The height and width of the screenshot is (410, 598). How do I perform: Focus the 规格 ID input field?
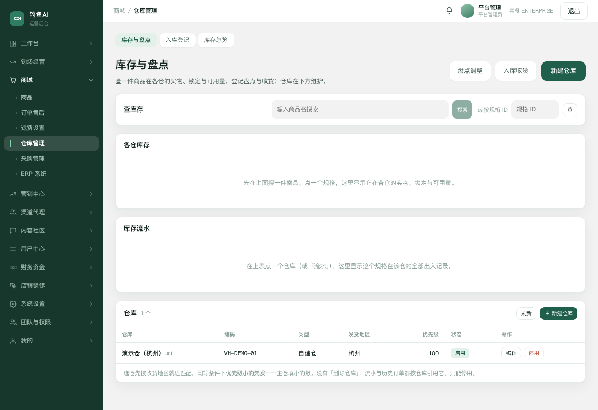(535, 109)
